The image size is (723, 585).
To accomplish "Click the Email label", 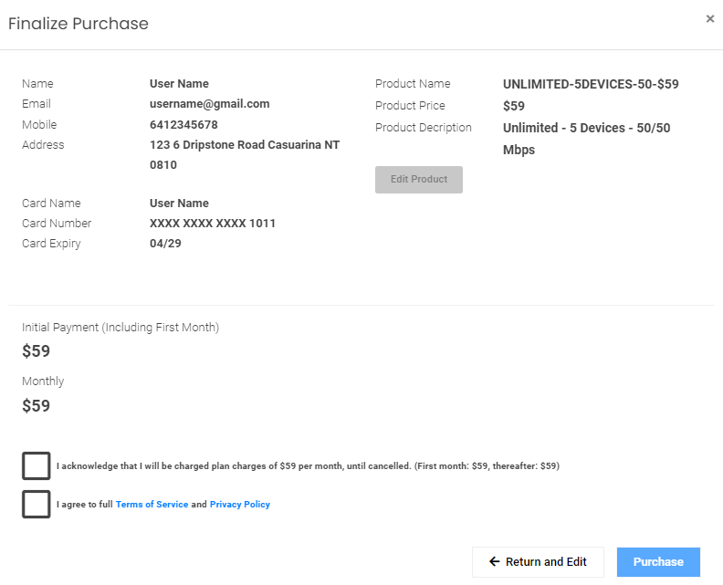I will pos(37,104).
